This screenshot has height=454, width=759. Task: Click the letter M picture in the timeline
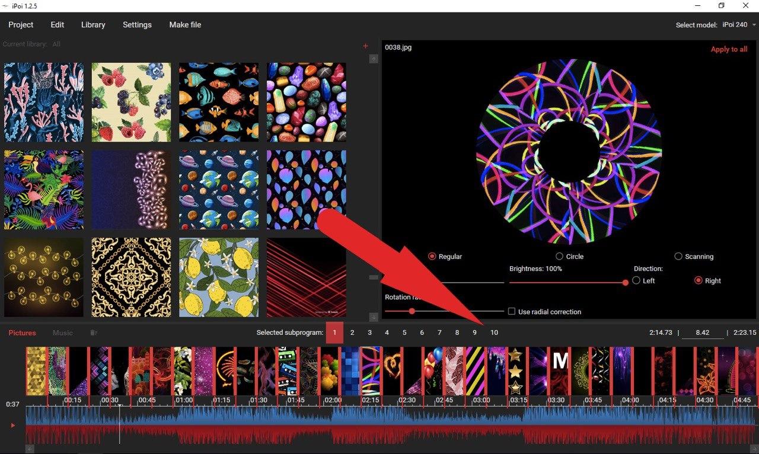click(560, 371)
